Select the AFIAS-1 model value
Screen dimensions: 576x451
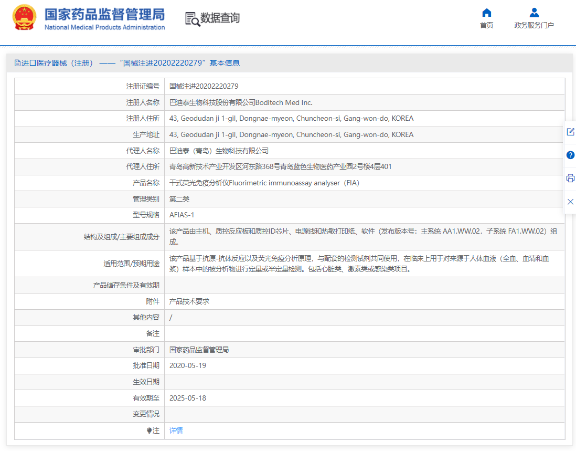pos(182,215)
